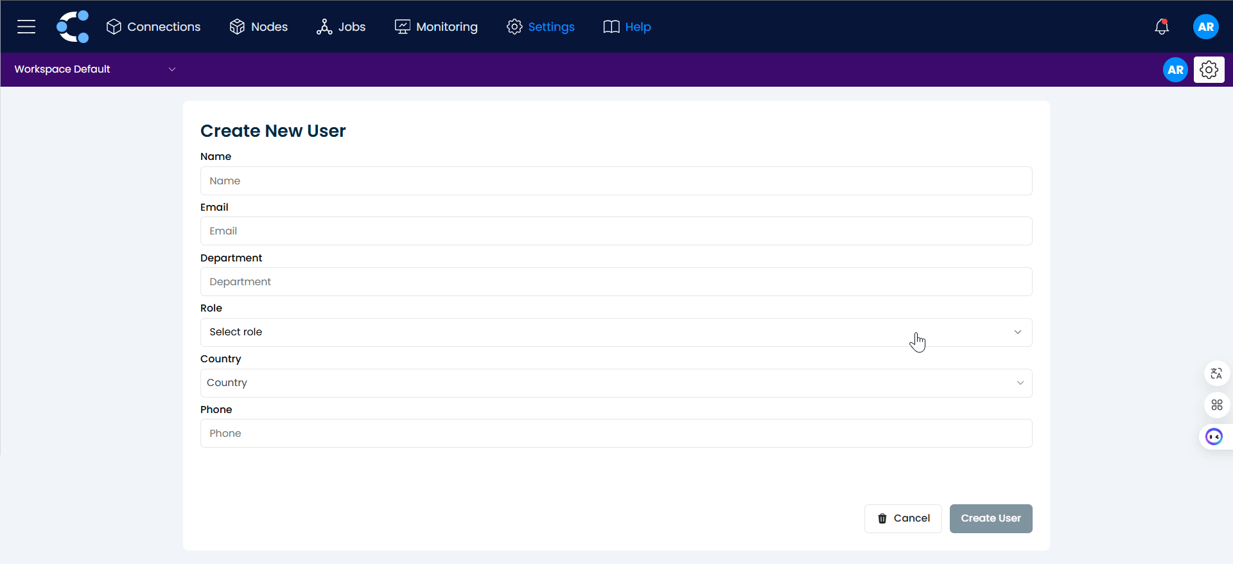1233x564 pixels.
Task: Click the AR avatar in workspace bar
Action: 1175,69
